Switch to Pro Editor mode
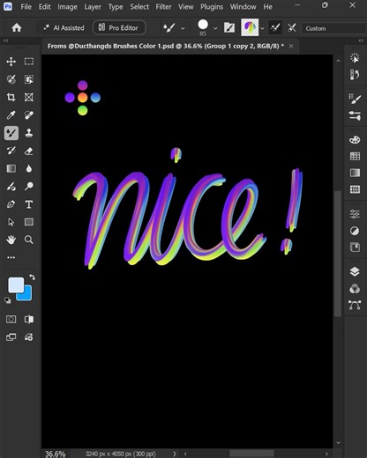The width and height of the screenshot is (367, 458). pos(119,28)
